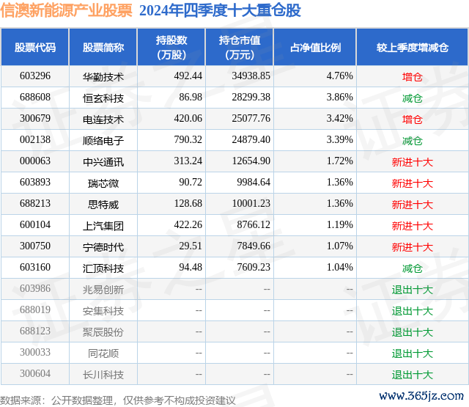The image size is (469, 407).
Task: Click the 占净值比例 column header
Action: (x=315, y=47)
